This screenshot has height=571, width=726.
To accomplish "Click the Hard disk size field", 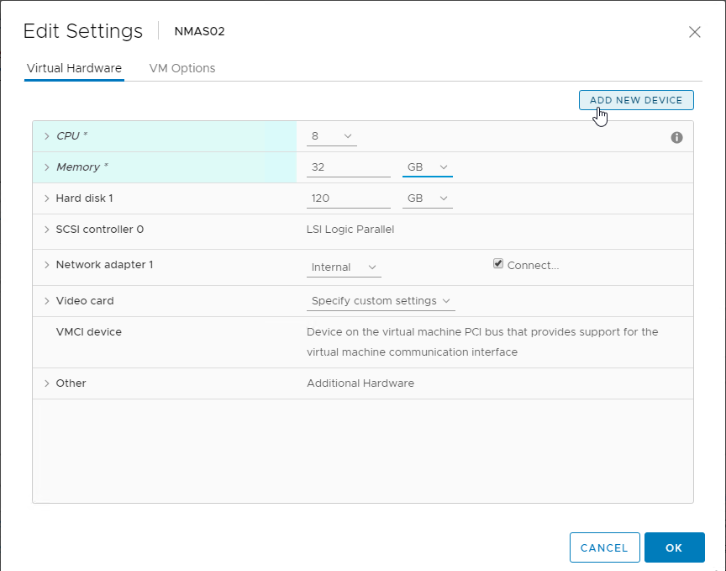I will (x=348, y=198).
